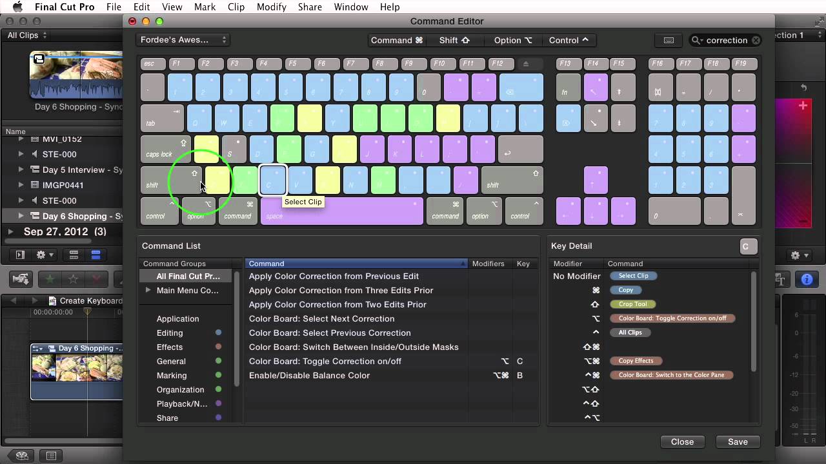This screenshot has height=464, width=826.
Task: Toggle the Option modifier button
Action: [513, 40]
